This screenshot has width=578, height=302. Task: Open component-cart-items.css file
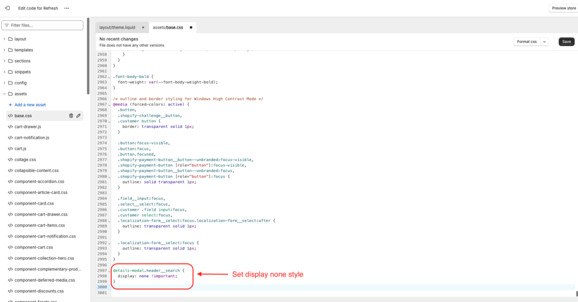tap(40, 225)
